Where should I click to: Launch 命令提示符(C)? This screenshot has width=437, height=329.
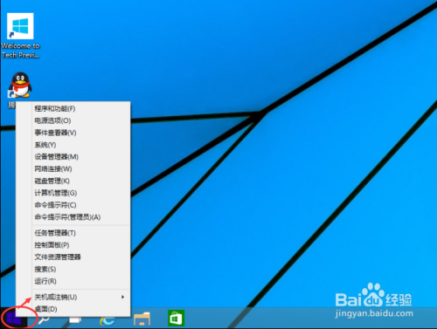coord(73,205)
